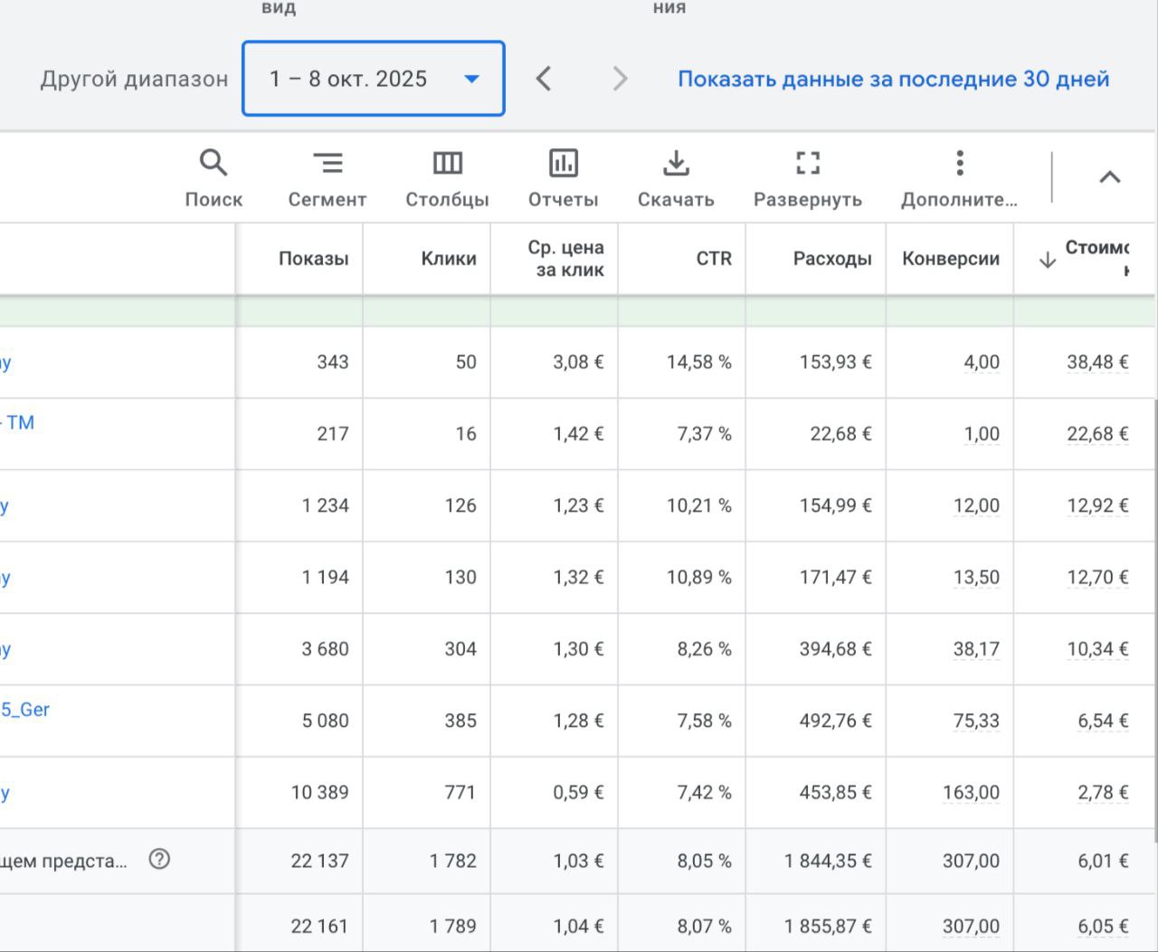The image size is (1158, 952).
Task: Go to the next date period
Action: coord(620,79)
